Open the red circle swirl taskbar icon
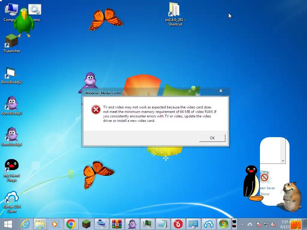 178,224
